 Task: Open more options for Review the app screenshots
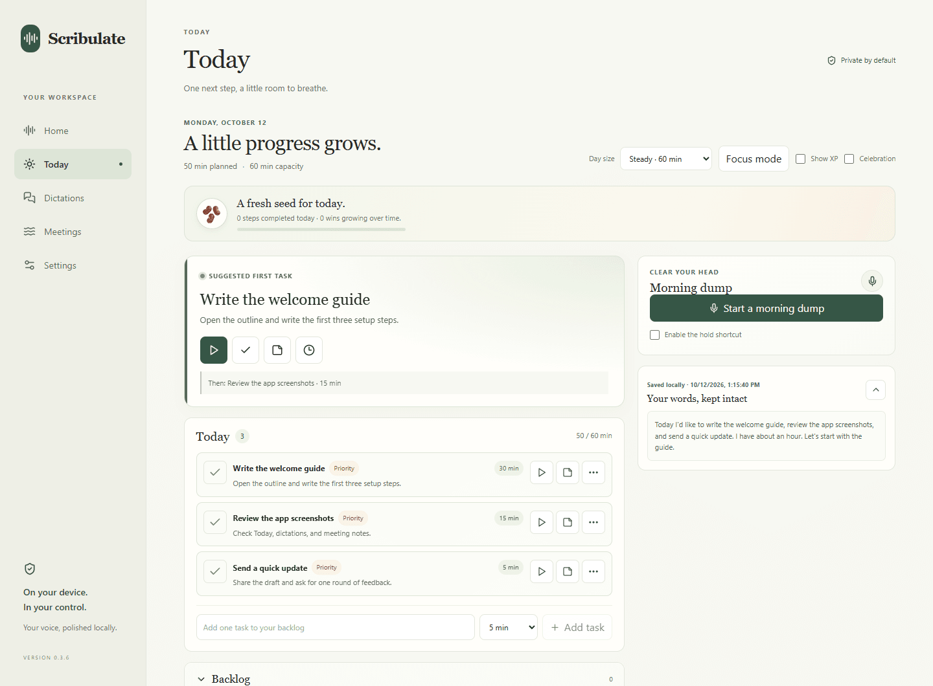click(x=593, y=522)
